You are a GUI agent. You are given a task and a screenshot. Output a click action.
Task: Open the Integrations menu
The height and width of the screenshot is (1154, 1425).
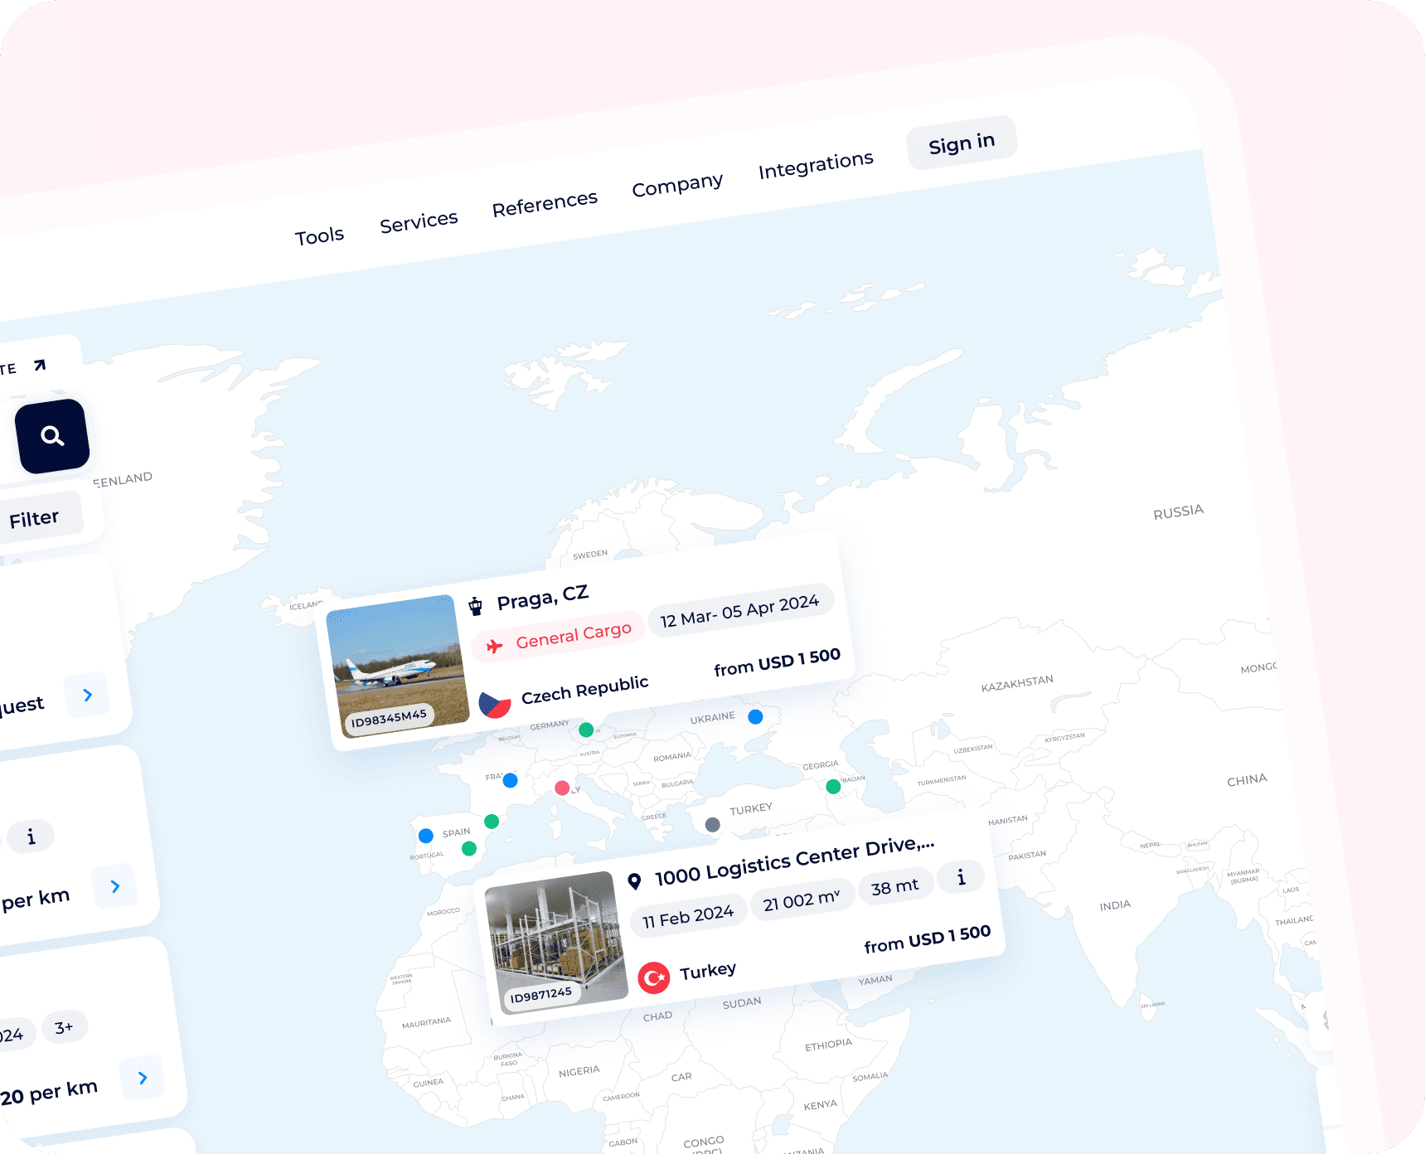[x=816, y=165]
